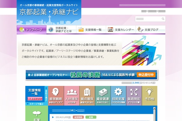Open the 京都起業・承継ナビとは tab
182x121 pixels.
click(x=61, y=30)
